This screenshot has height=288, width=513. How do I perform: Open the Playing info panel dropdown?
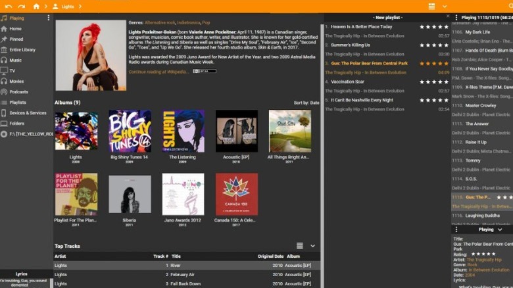pyautogui.click(x=500, y=229)
